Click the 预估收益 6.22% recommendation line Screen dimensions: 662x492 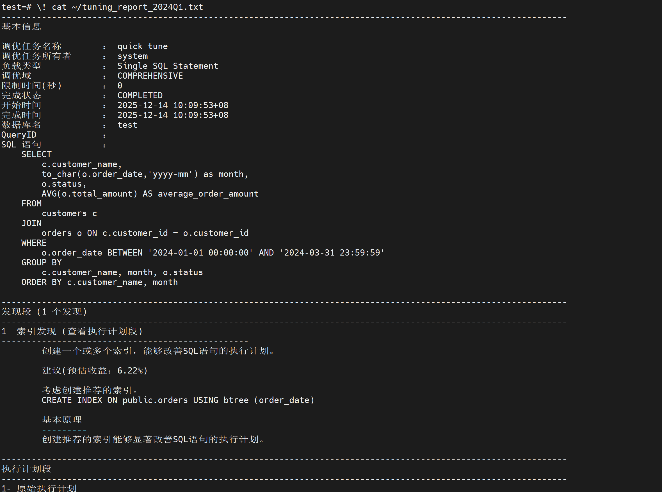pos(95,370)
